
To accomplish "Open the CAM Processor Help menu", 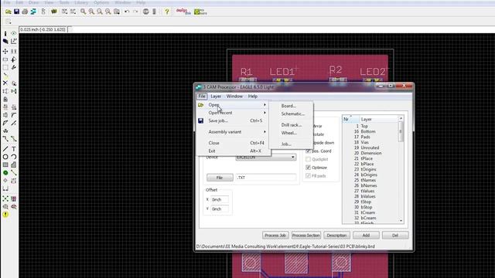I will 253,96.
